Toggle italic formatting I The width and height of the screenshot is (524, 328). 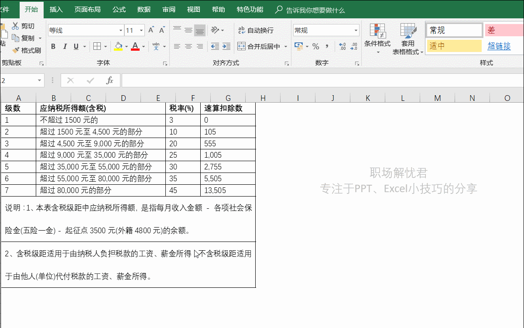[x=65, y=46]
